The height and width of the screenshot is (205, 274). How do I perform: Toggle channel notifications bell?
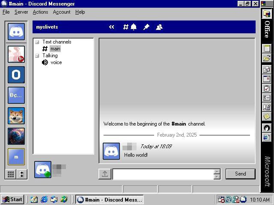click(x=134, y=27)
